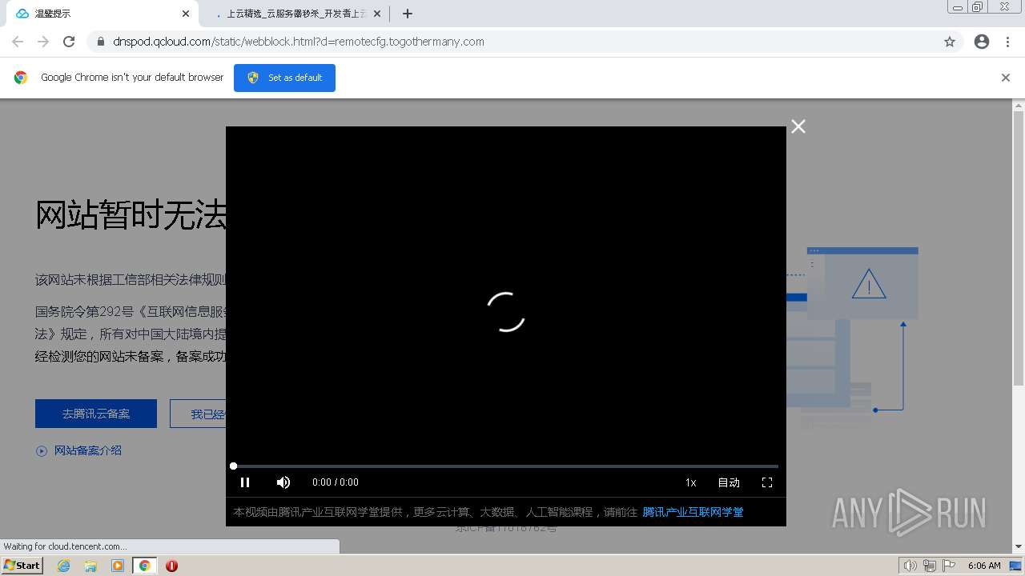Click the 去腾讯云备案 button
This screenshot has width=1025, height=576.
(96, 414)
